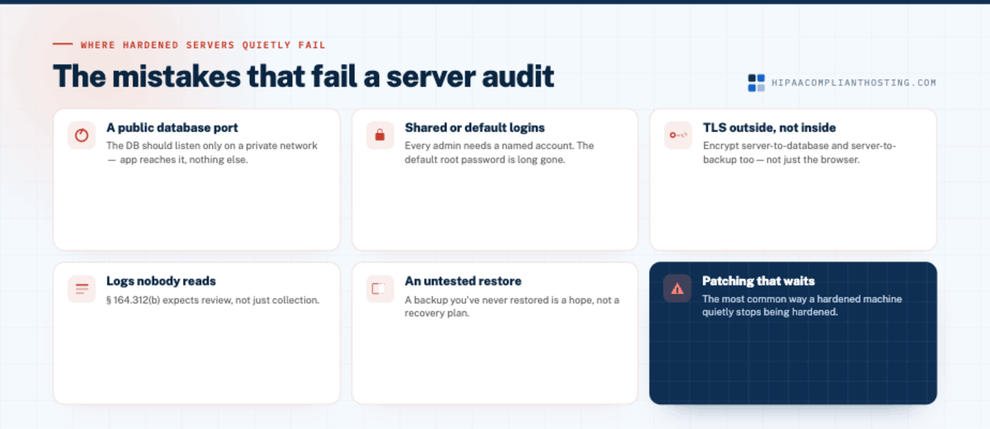Click the icon beside 'A public database port'
990x429 pixels.
82,135
